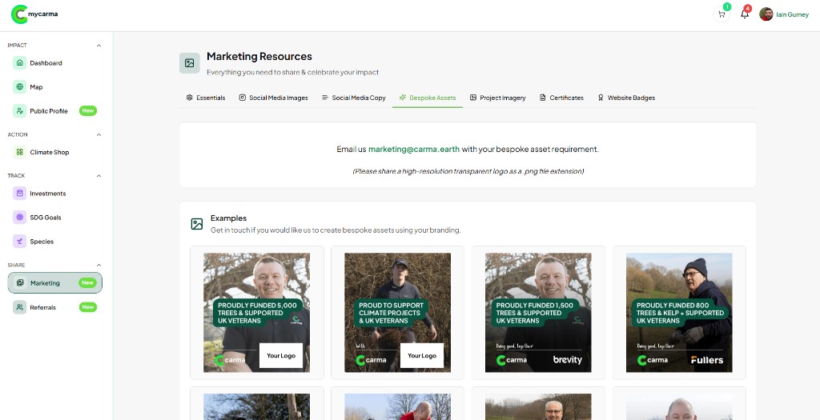The width and height of the screenshot is (820, 420).
Task: Click the Marketing Resources header icon
Action: (189, 63)
